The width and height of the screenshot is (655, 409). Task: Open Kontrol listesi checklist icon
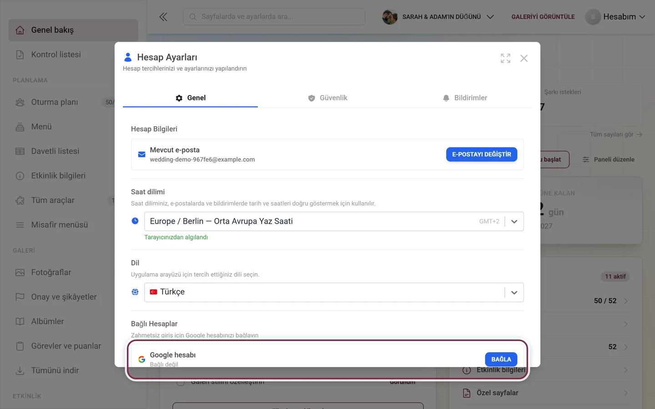20,55
